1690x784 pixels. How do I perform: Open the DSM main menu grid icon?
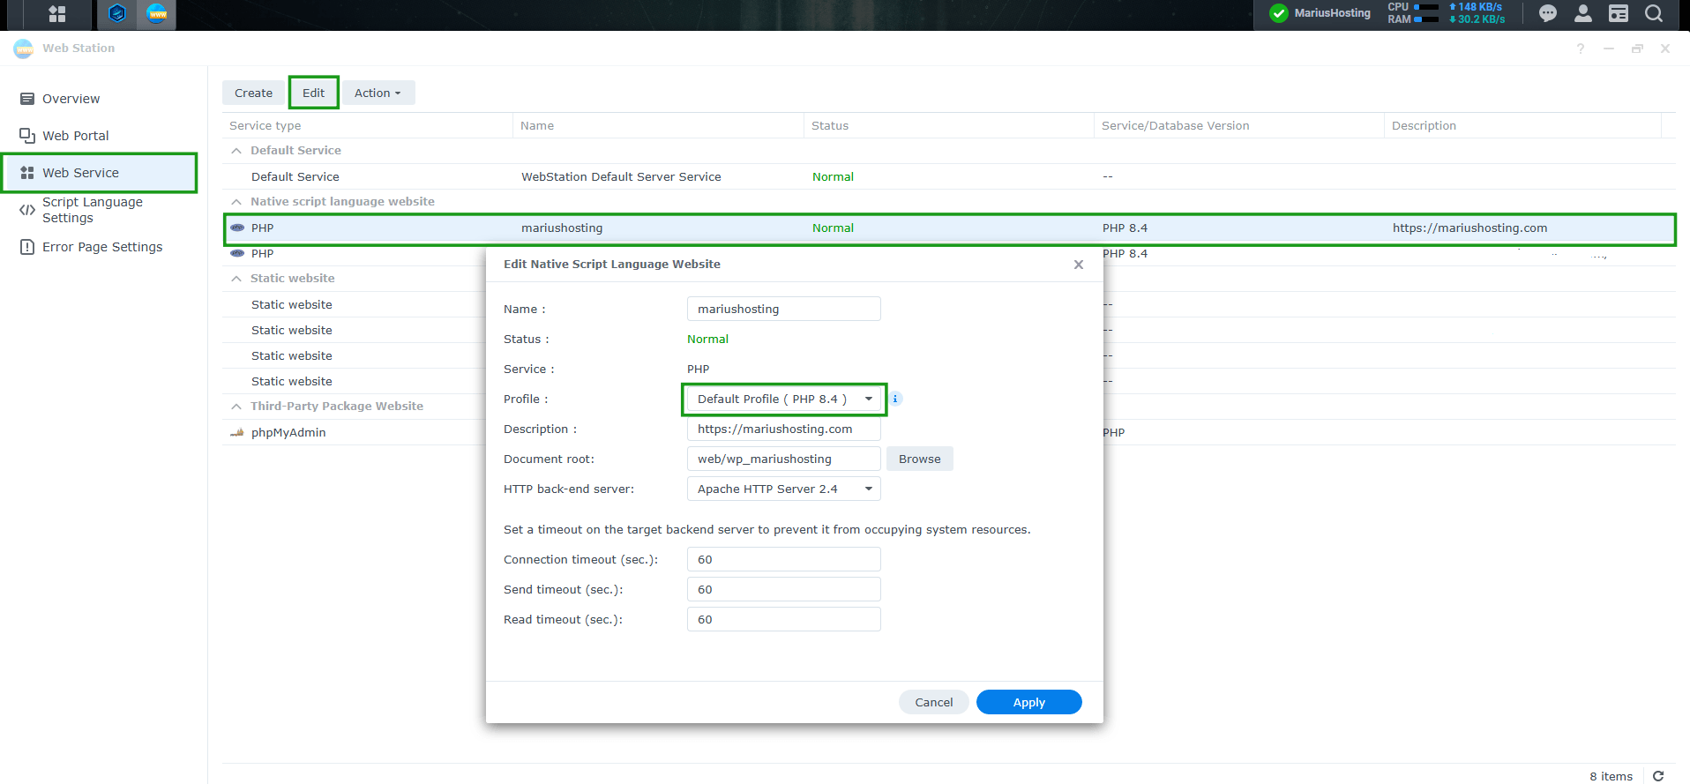coord(57,13)
